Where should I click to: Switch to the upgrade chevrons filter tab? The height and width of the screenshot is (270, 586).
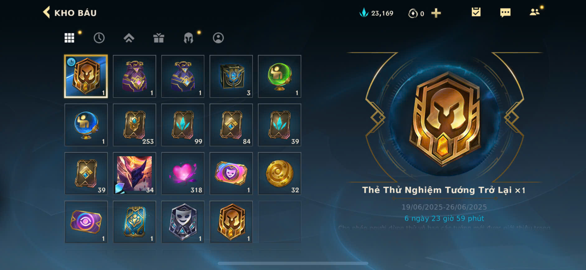click(129, 38)
